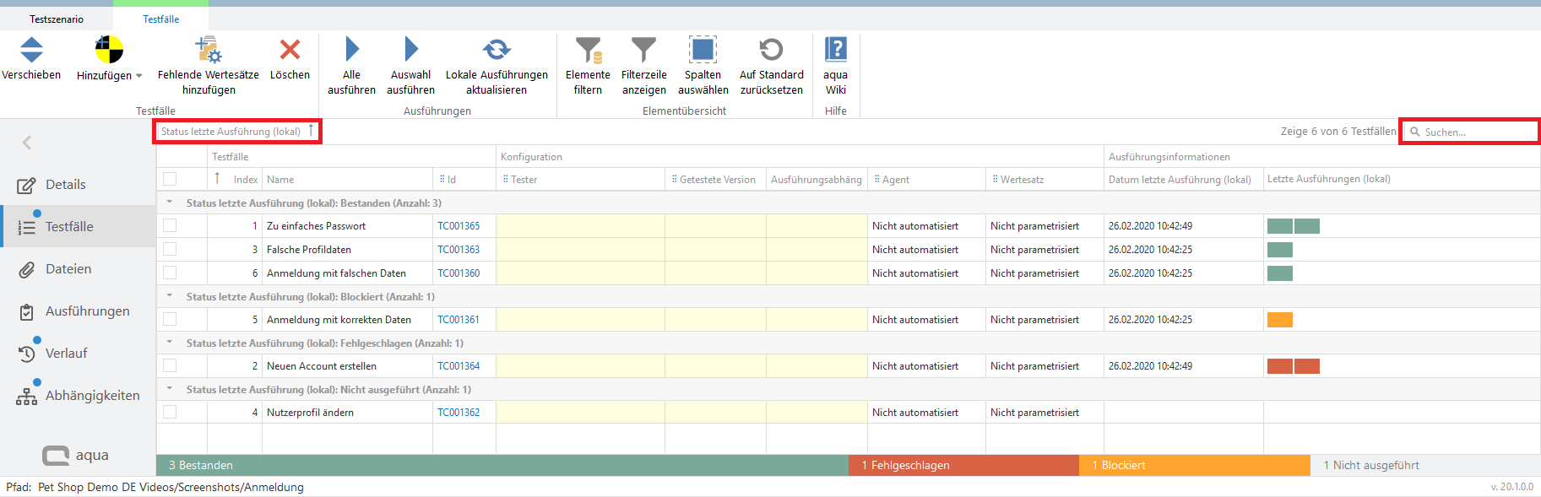Refresh with Lokale Ausführungen aktualisieren
Image resolution: width=1541 pixels, height=497 pixels.
point(496,51)
